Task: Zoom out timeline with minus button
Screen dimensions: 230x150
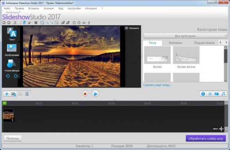Action: pos(215,129)
